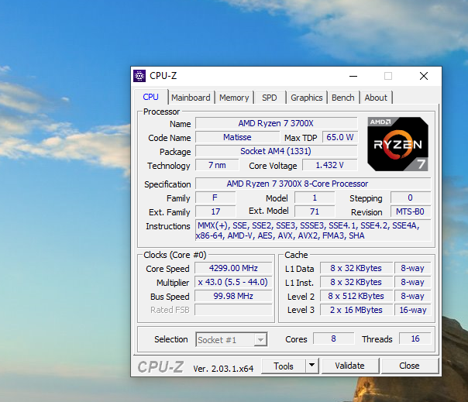Click the empty Rated FSB field
This screenshot has width=468, height=402.
(233, 310)
